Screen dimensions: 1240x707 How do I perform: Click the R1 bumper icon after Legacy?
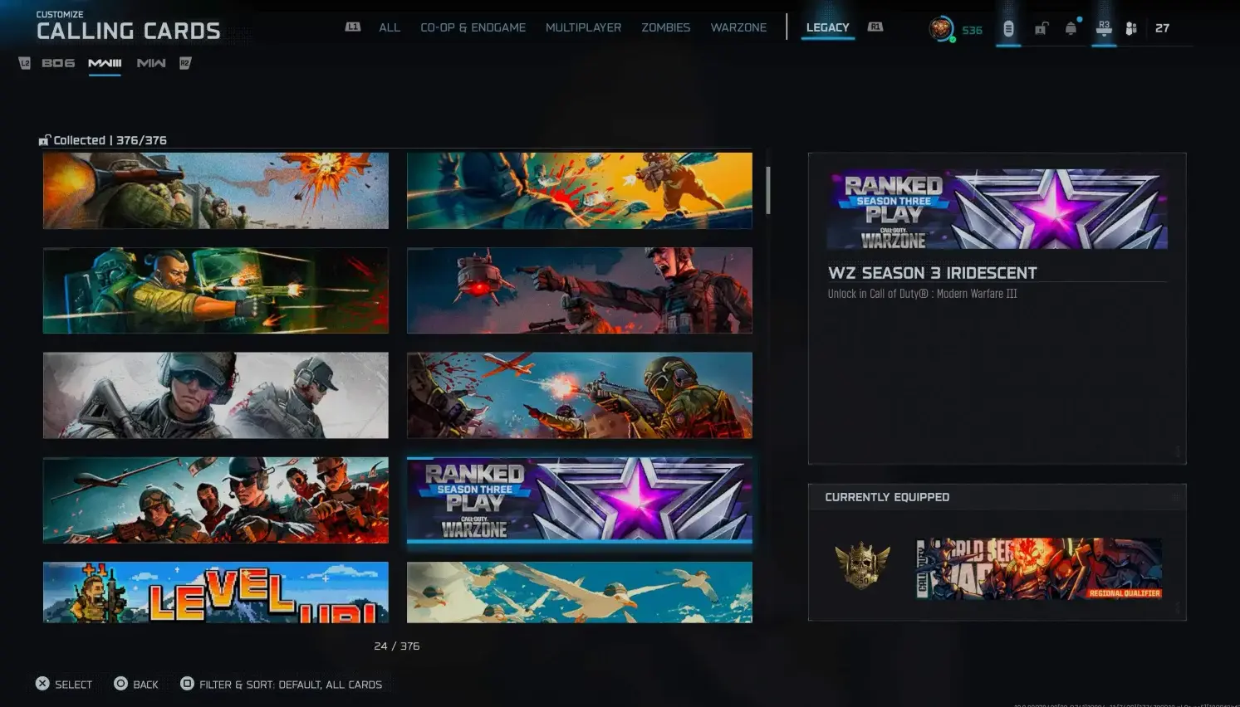[x=875, y=27]
